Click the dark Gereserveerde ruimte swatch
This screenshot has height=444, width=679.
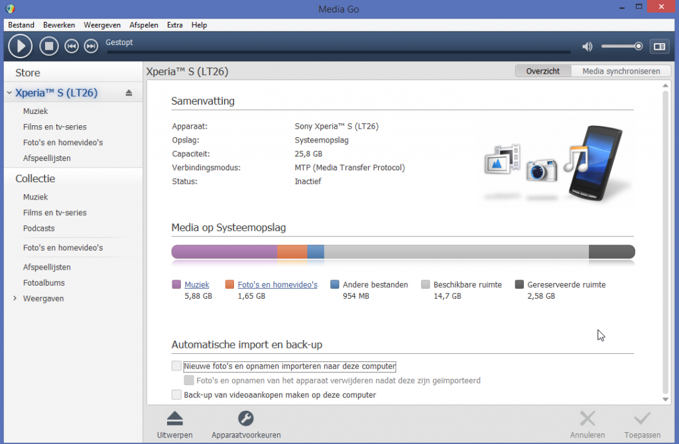pyautogui.click(x=519, y=284)
